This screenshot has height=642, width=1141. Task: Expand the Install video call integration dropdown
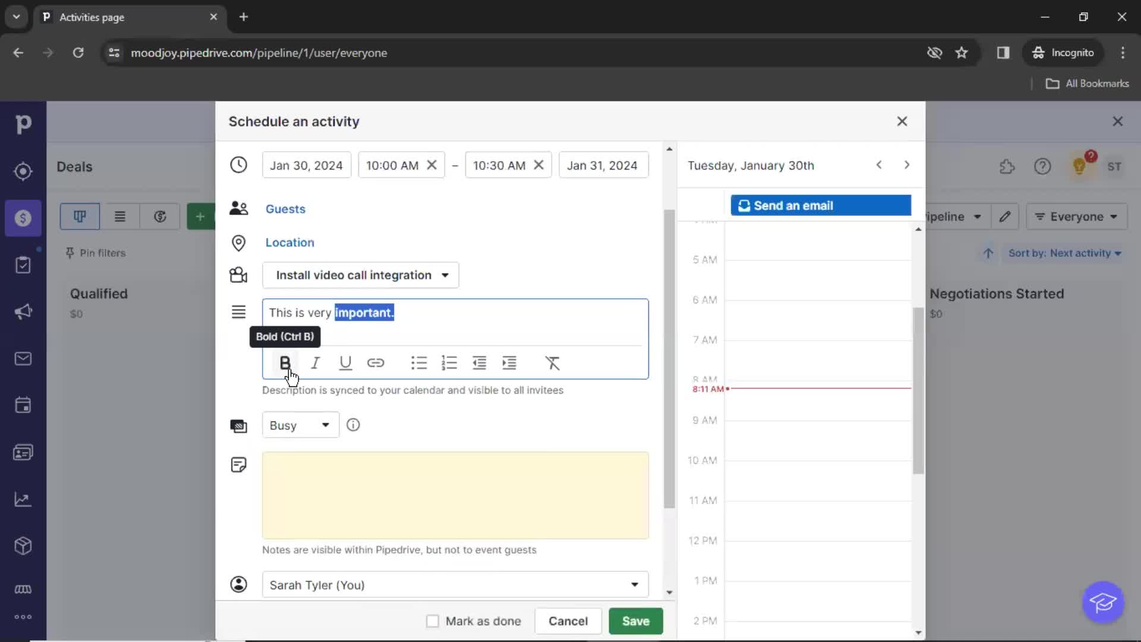(361, 275)
